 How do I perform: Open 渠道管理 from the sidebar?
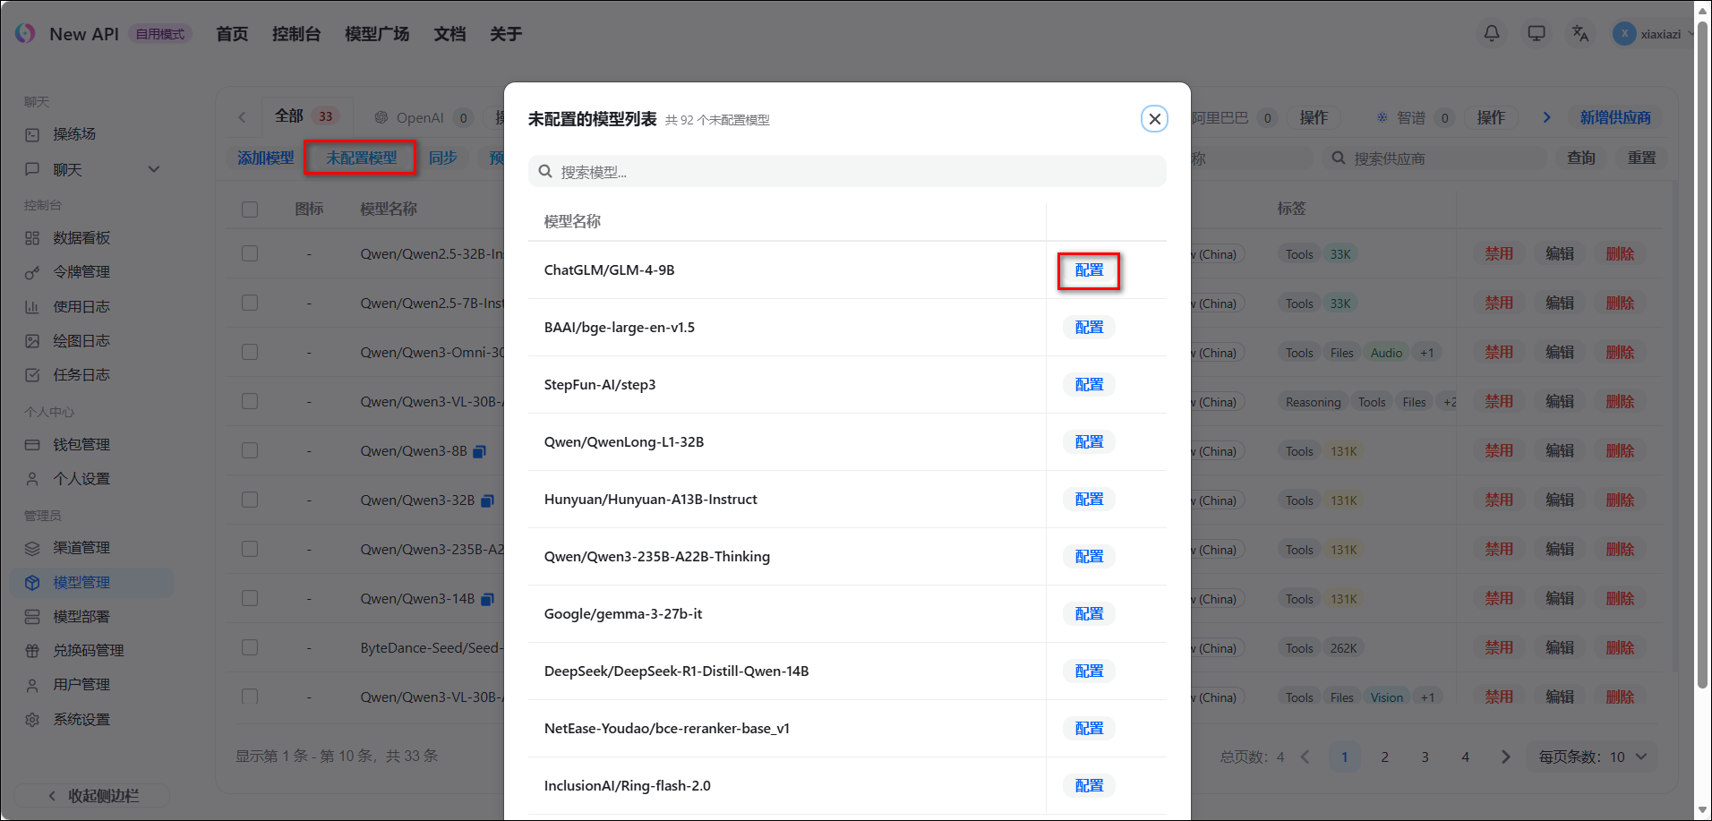[x=81, y=548]
